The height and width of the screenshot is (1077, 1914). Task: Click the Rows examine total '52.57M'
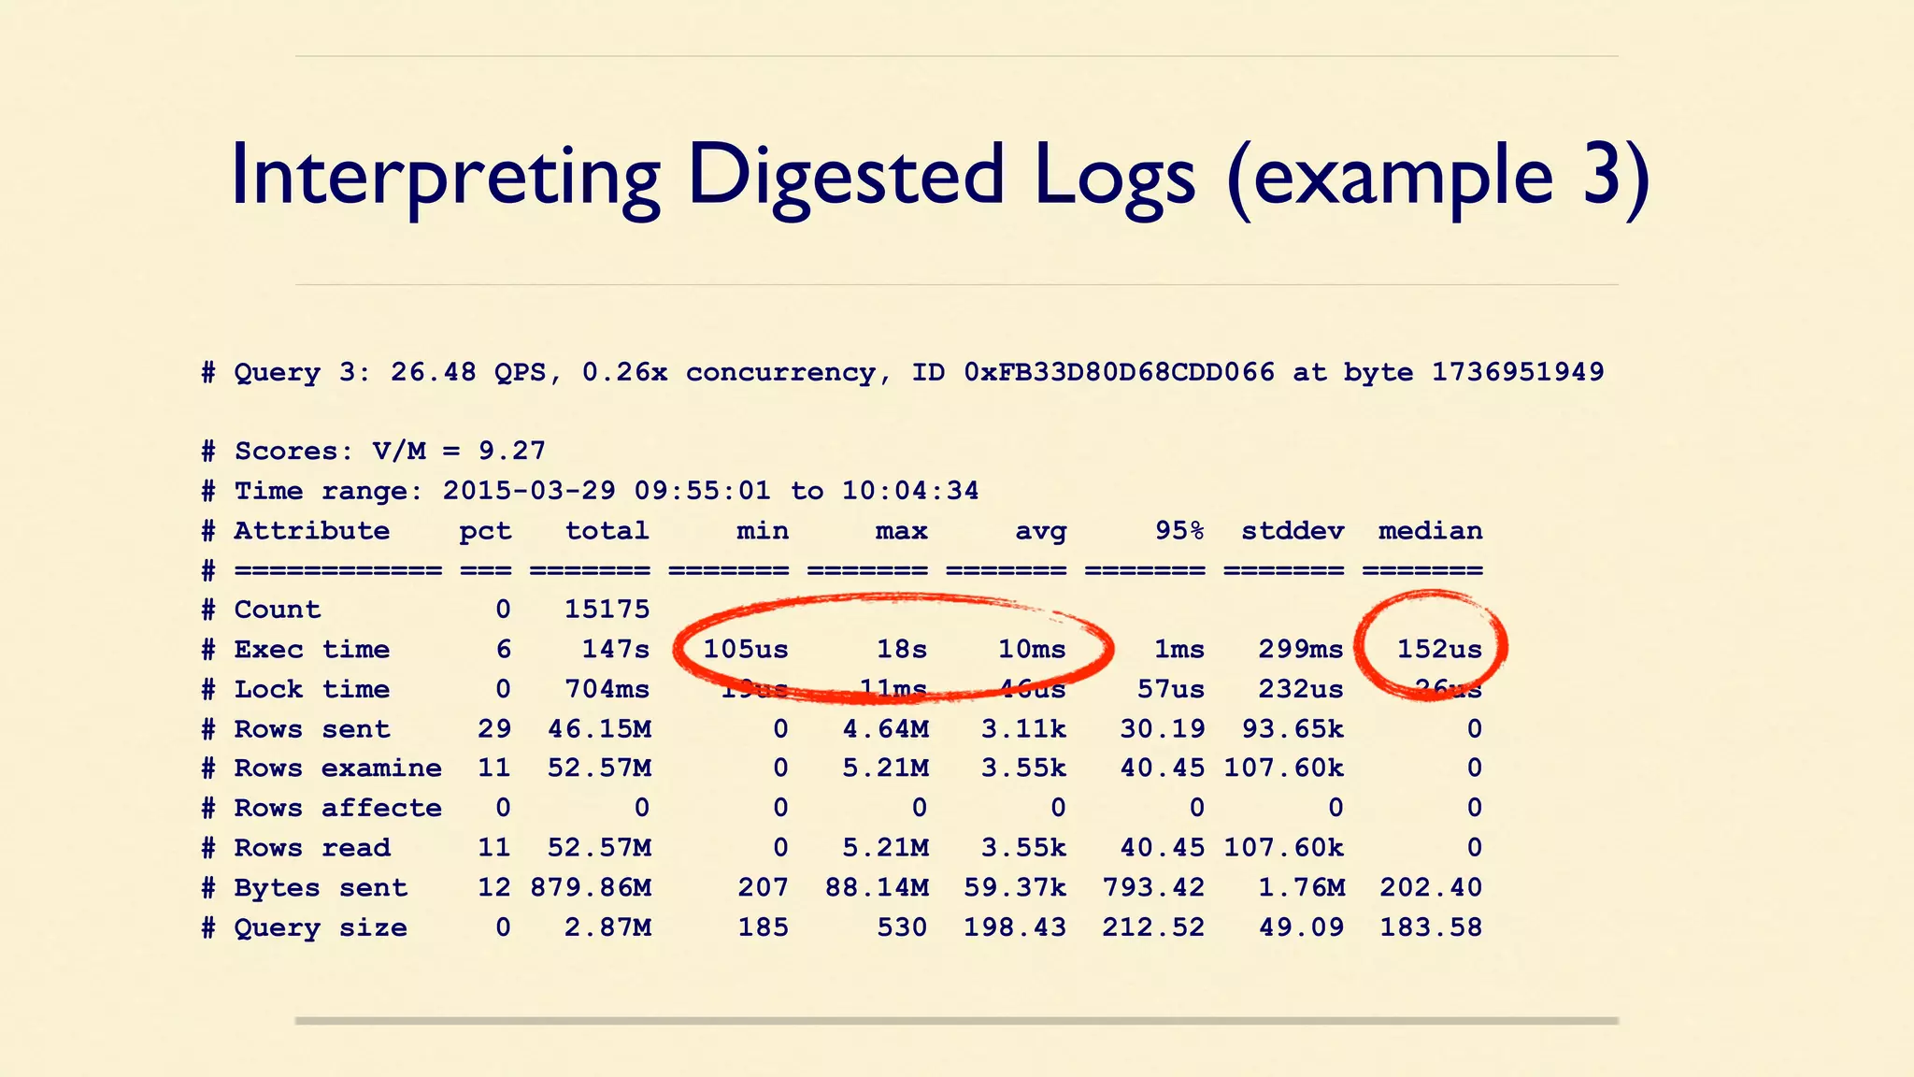pyautogui.click(x=599, y=768)
